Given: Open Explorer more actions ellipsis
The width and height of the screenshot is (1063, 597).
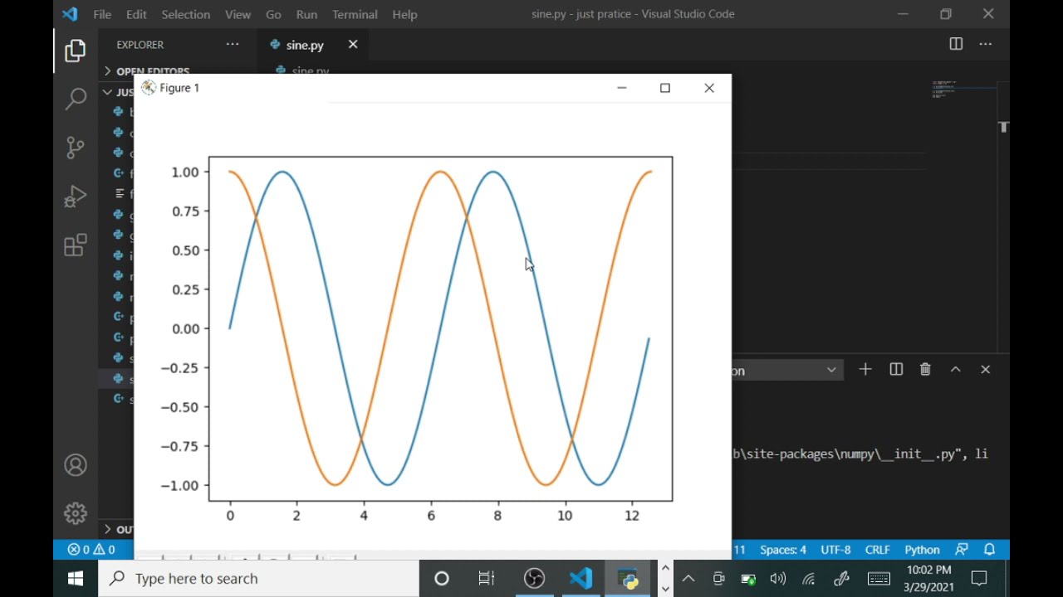Looking at the screenshot, I should (233, 45).
